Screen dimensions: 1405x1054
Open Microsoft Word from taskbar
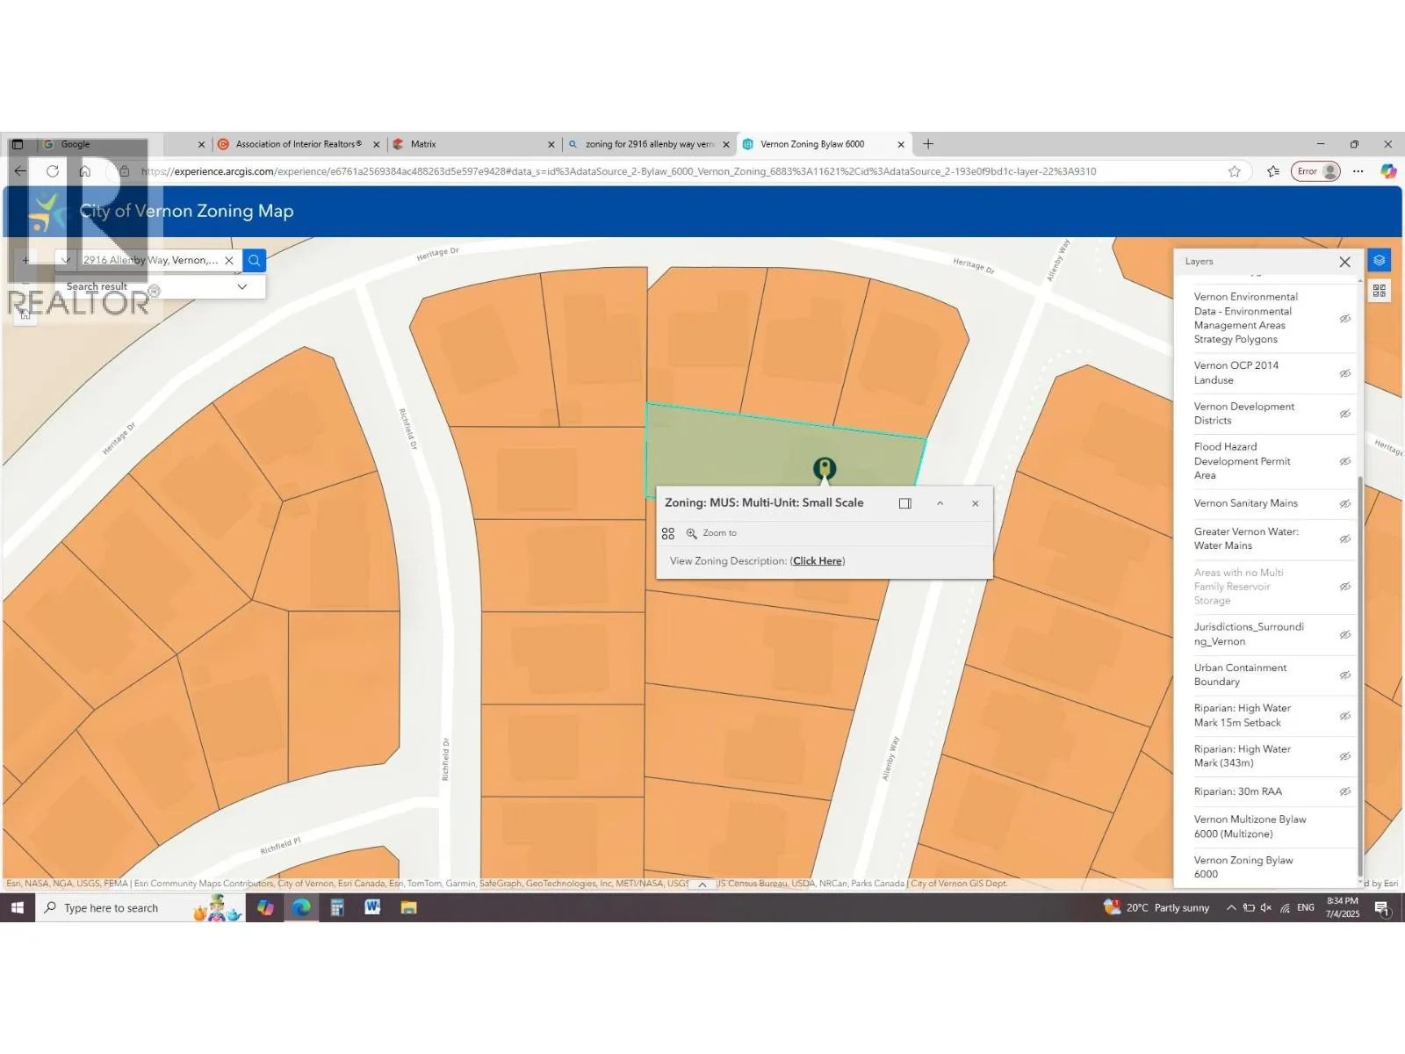(x=372, y=907)
